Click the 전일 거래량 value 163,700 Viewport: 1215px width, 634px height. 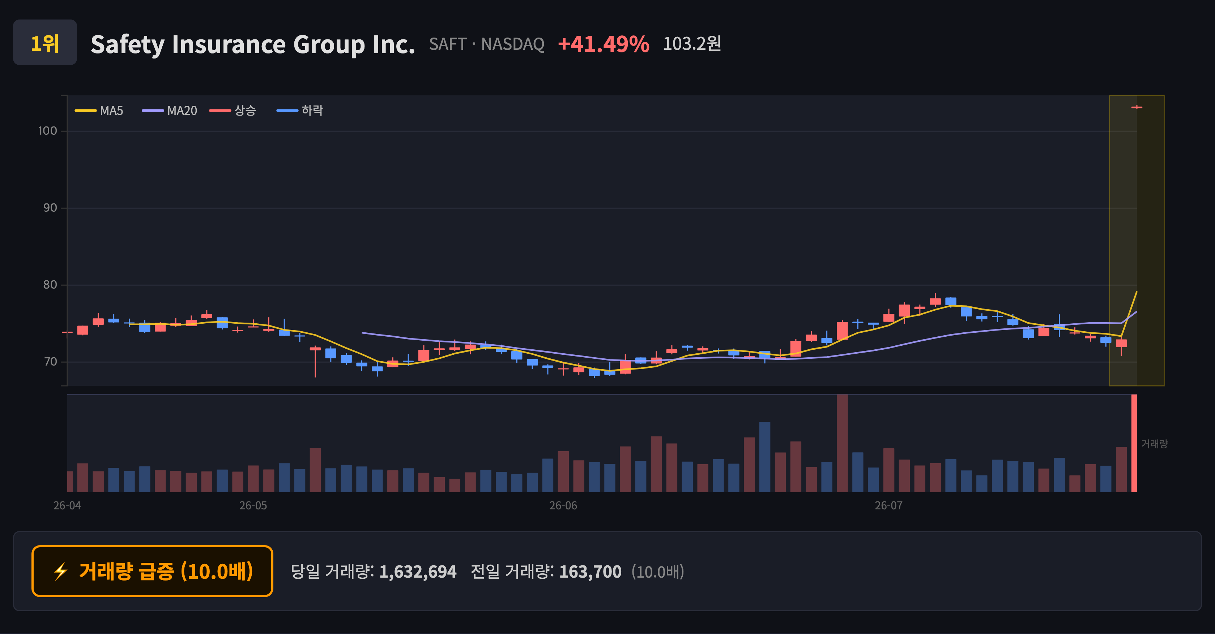590,572
